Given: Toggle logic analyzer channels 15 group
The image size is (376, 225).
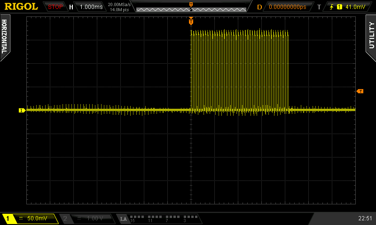Looking at the screenshot, I should pyautogui.click(x=137, y=218).
